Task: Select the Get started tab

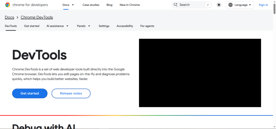Action: click(x=32, y=26)
